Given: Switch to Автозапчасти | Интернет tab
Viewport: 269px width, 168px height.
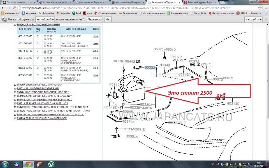Looking at the screenshot, I should [x=128, y=3].
